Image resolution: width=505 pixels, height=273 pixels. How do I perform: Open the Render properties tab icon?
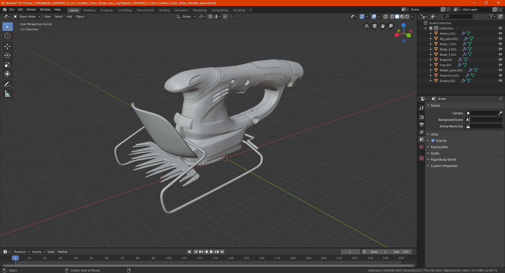422,117
